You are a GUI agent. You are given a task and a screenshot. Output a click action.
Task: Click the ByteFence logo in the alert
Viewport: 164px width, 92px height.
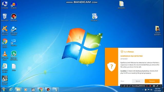127,52
